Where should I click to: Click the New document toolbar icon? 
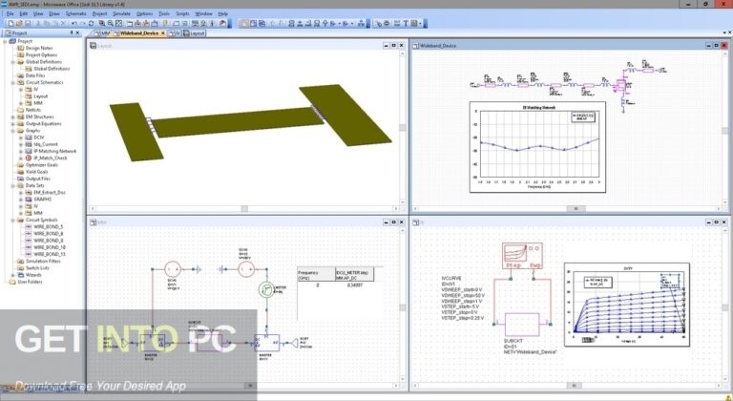click(x=10, y=23)
